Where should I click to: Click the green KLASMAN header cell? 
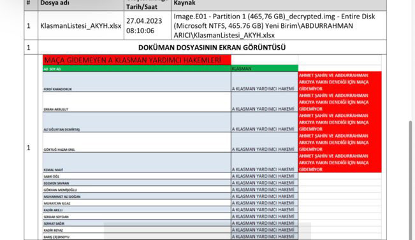click(265, 69)
